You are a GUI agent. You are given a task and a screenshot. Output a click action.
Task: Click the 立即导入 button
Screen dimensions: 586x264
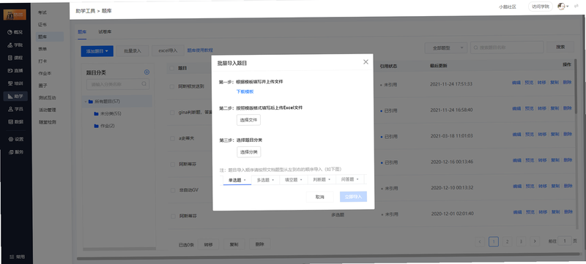click(x=353, y=197)
